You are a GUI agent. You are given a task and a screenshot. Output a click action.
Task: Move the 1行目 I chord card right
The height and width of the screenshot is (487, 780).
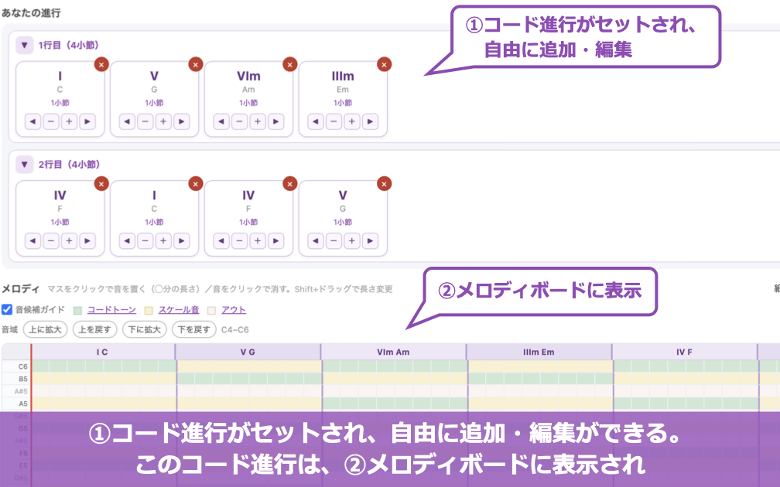(87, 122)
